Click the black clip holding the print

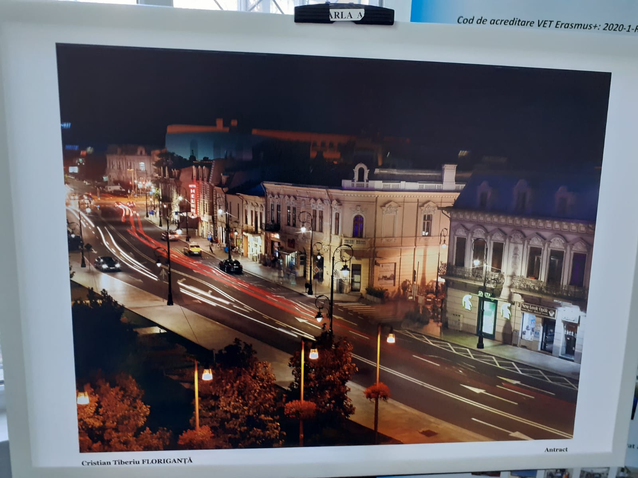coord(344,15)
